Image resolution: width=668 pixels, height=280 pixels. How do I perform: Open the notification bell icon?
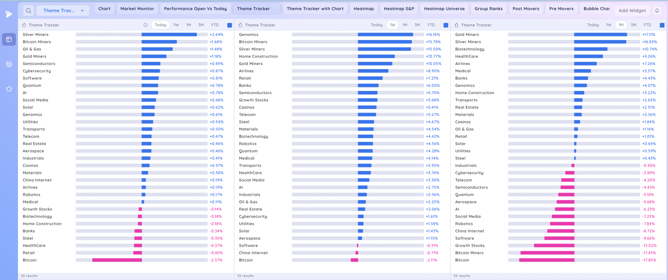pos(657,11)
